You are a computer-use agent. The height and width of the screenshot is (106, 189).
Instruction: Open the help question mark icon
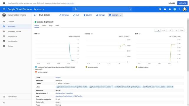click(170, 9)
